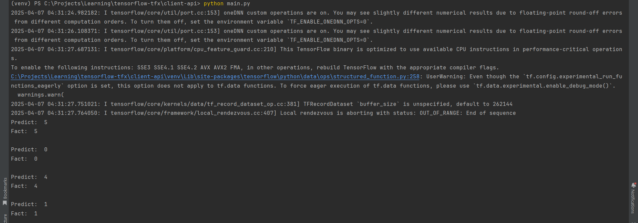Screen dimensions: 638x223
Task: Open the Notifications side panel label
Action: (633, 201)
